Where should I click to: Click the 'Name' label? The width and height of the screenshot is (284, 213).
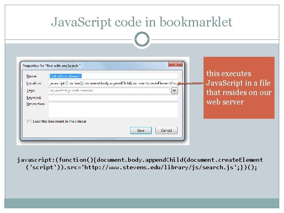(32, 76)
